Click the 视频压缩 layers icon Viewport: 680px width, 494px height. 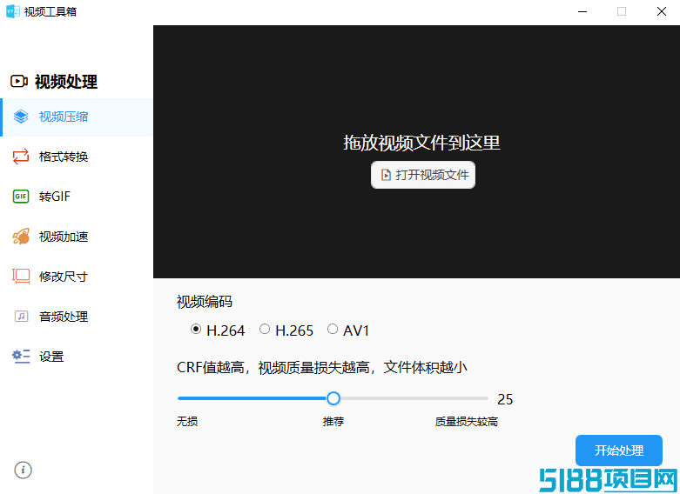point(21,117)
